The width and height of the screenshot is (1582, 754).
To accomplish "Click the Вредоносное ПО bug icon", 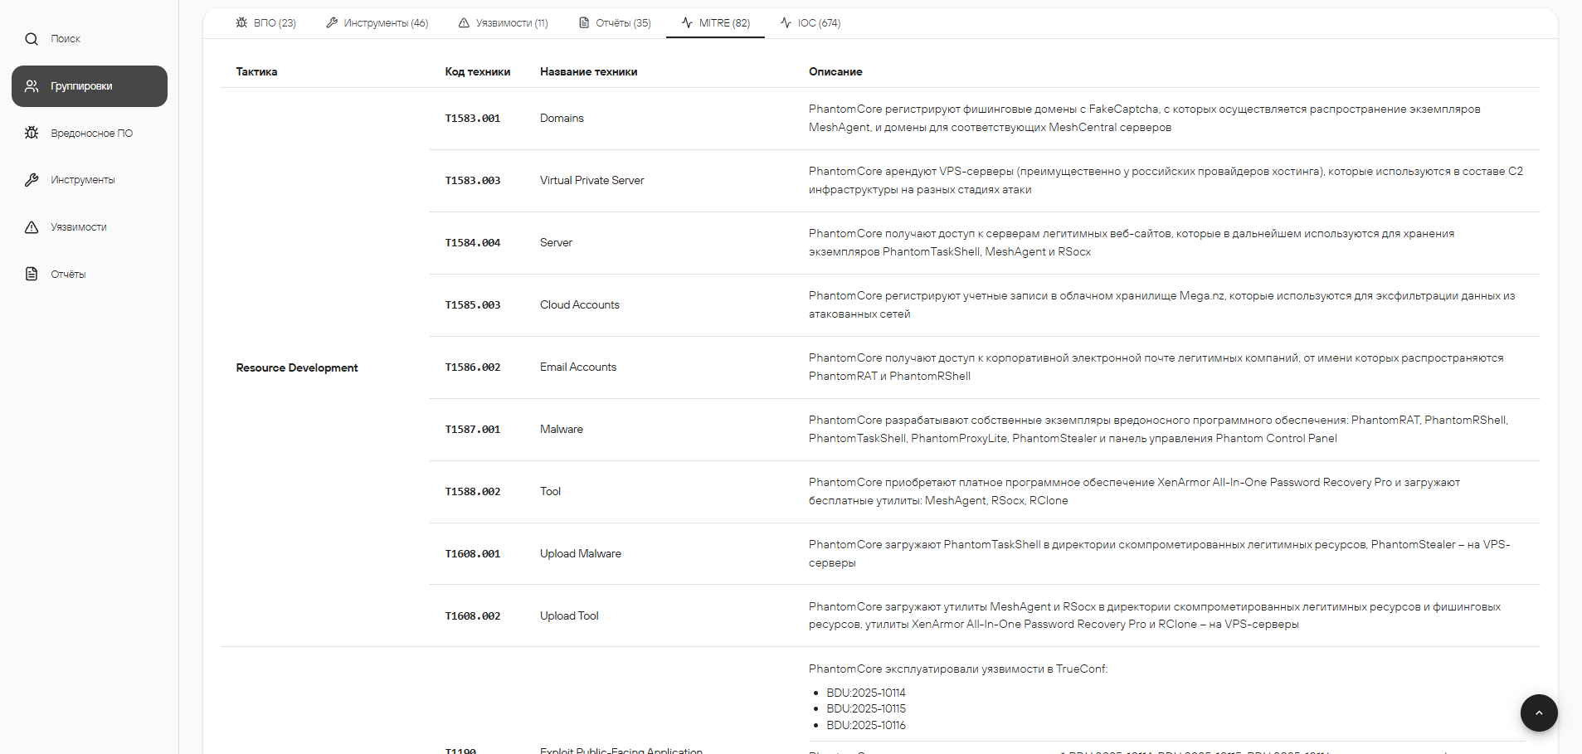I will pyautogui.click(x=32, y=133).
